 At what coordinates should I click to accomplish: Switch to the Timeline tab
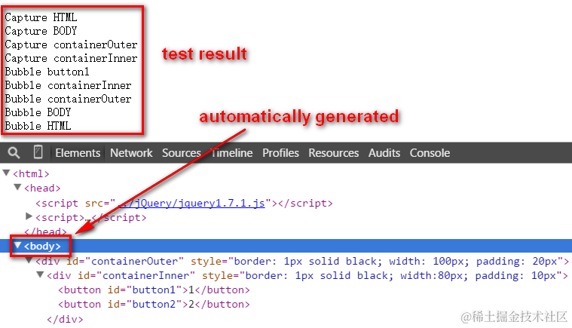232,153
